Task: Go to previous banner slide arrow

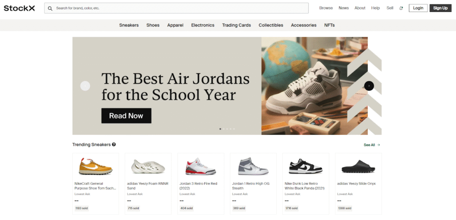Action: point(85,86)
